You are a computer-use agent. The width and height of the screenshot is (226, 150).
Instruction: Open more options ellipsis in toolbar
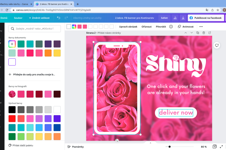(201, 27)
